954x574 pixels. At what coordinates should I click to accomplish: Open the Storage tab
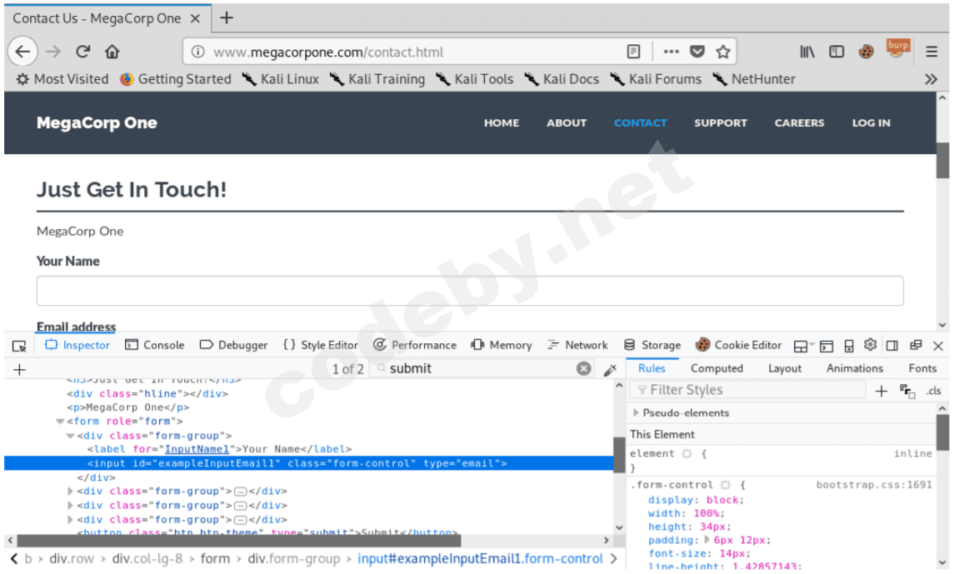(x=652, y=346)
